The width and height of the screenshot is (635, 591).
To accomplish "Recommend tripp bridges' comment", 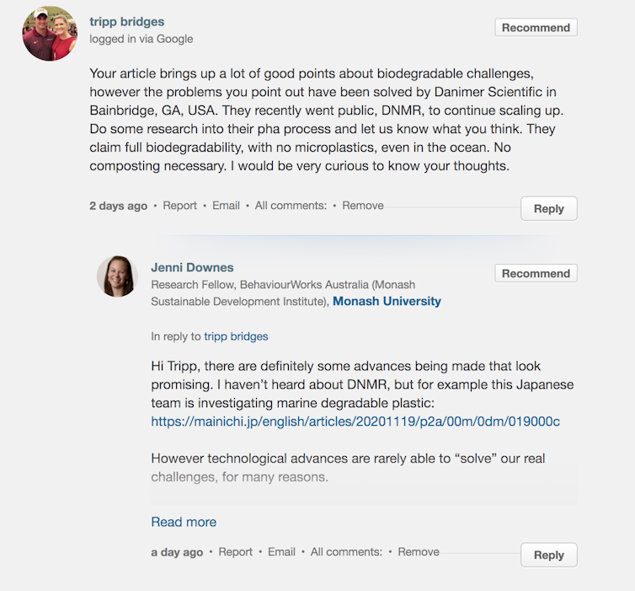I will click(x=536, y=28).
